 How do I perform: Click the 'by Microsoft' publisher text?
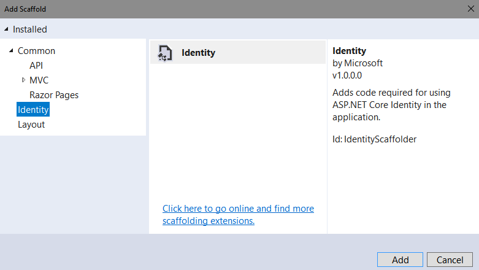click(x=358, y=63)
